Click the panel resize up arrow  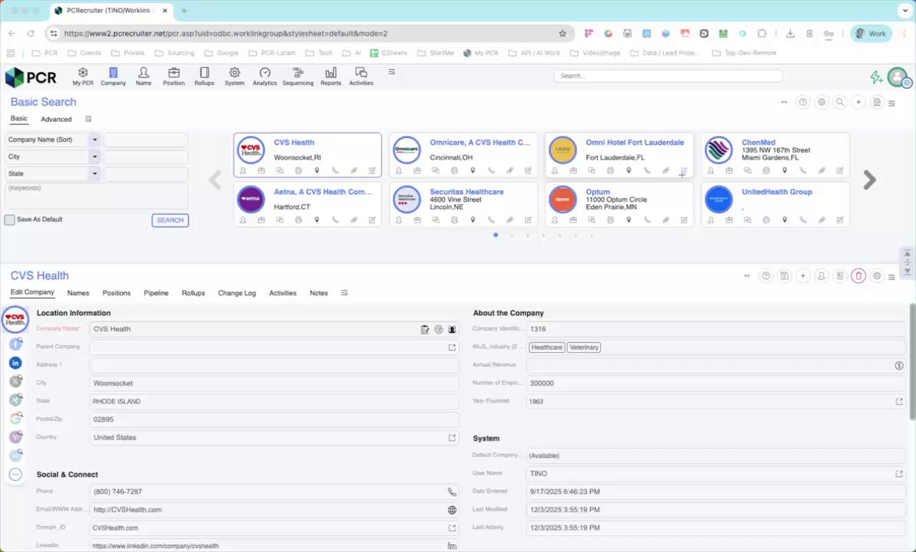(x=908, y=254)
